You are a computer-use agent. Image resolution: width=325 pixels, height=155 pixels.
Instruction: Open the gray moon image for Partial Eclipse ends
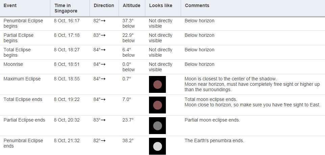pos(157,126)
